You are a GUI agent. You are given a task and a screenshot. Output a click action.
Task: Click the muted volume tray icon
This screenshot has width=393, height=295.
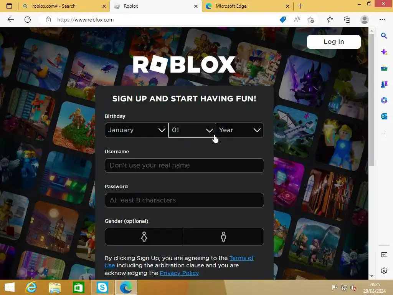[x=353, y=288]
